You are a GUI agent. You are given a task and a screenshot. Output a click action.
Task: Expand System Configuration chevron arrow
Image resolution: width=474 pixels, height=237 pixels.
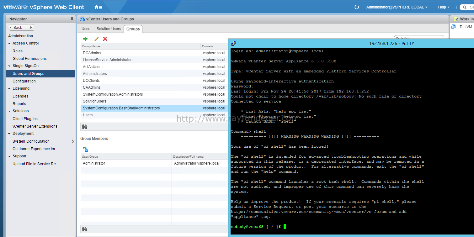click(x=73, y=141)
